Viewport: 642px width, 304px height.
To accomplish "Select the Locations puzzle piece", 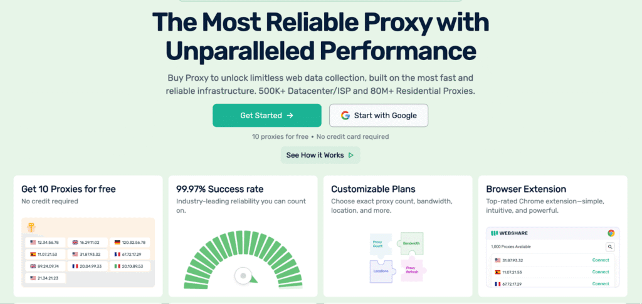I will (x=382, y=271).
